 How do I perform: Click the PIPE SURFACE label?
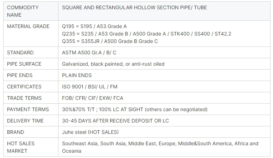click(24, 64)
